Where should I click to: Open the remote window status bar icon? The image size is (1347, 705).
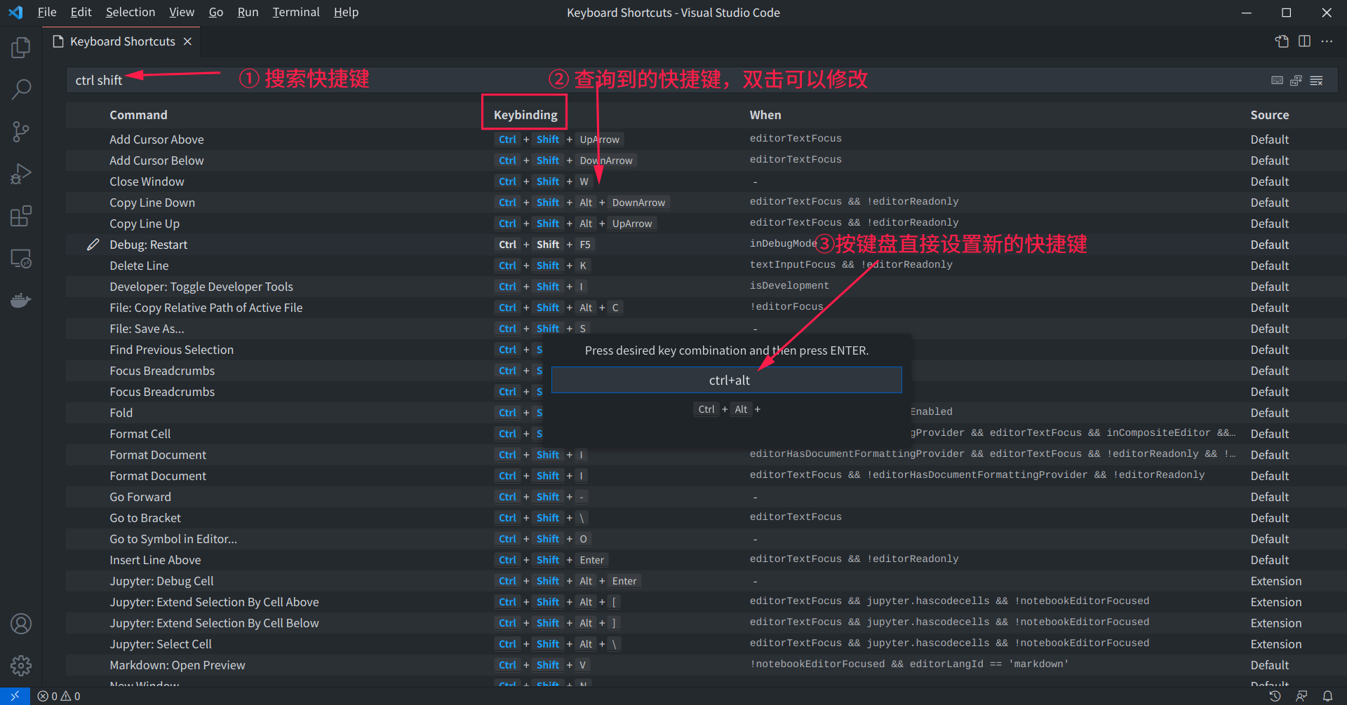(x=15, y=696)
